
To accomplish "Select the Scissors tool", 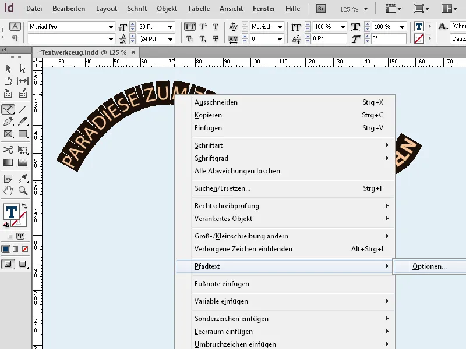I will [x=8, y=149].
